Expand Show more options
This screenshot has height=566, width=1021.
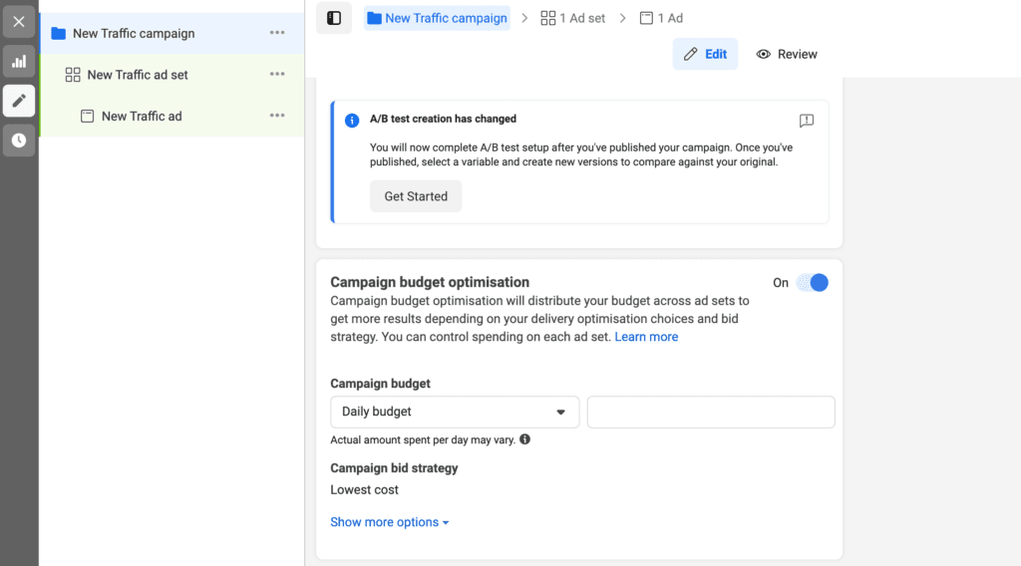point(390,522)
